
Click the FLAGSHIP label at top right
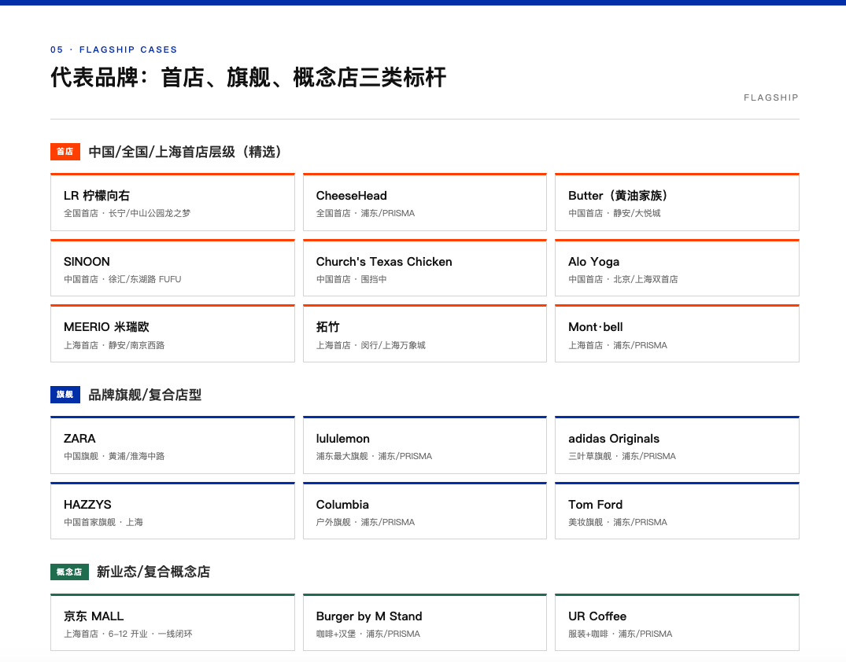tap(771, 97)
